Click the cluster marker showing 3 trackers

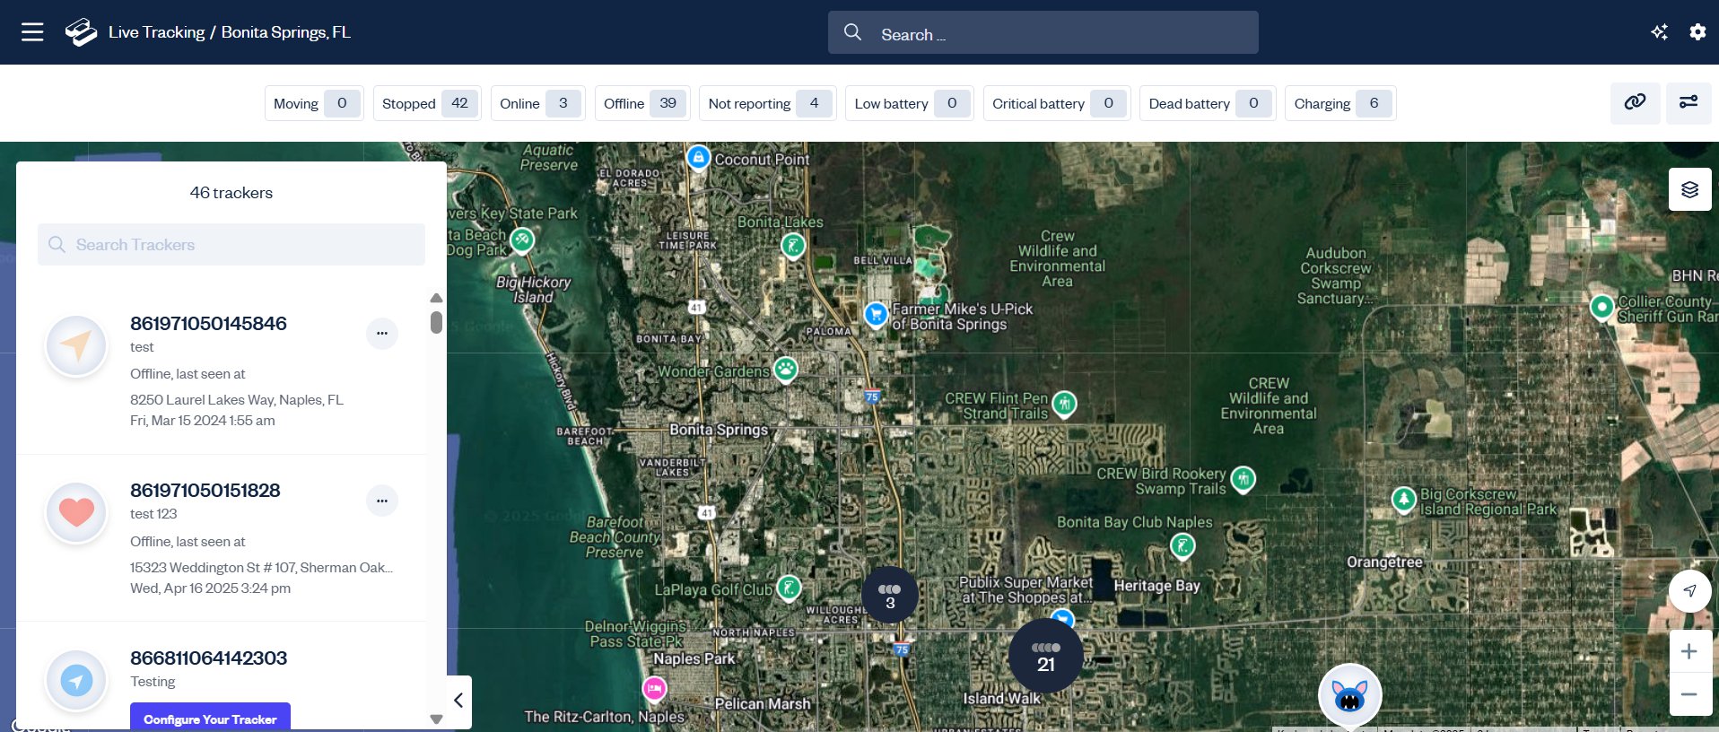890,595
